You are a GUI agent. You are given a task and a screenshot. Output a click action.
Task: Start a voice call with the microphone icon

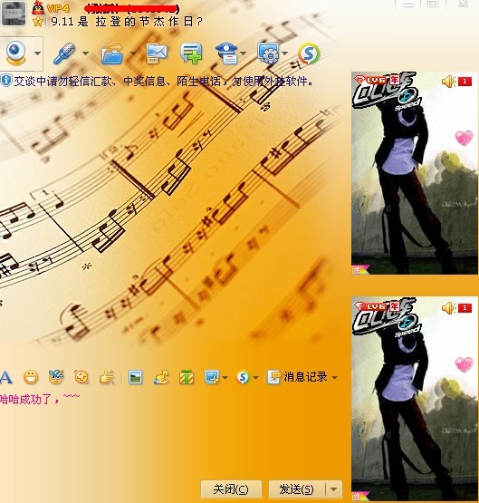pos(64,53)
